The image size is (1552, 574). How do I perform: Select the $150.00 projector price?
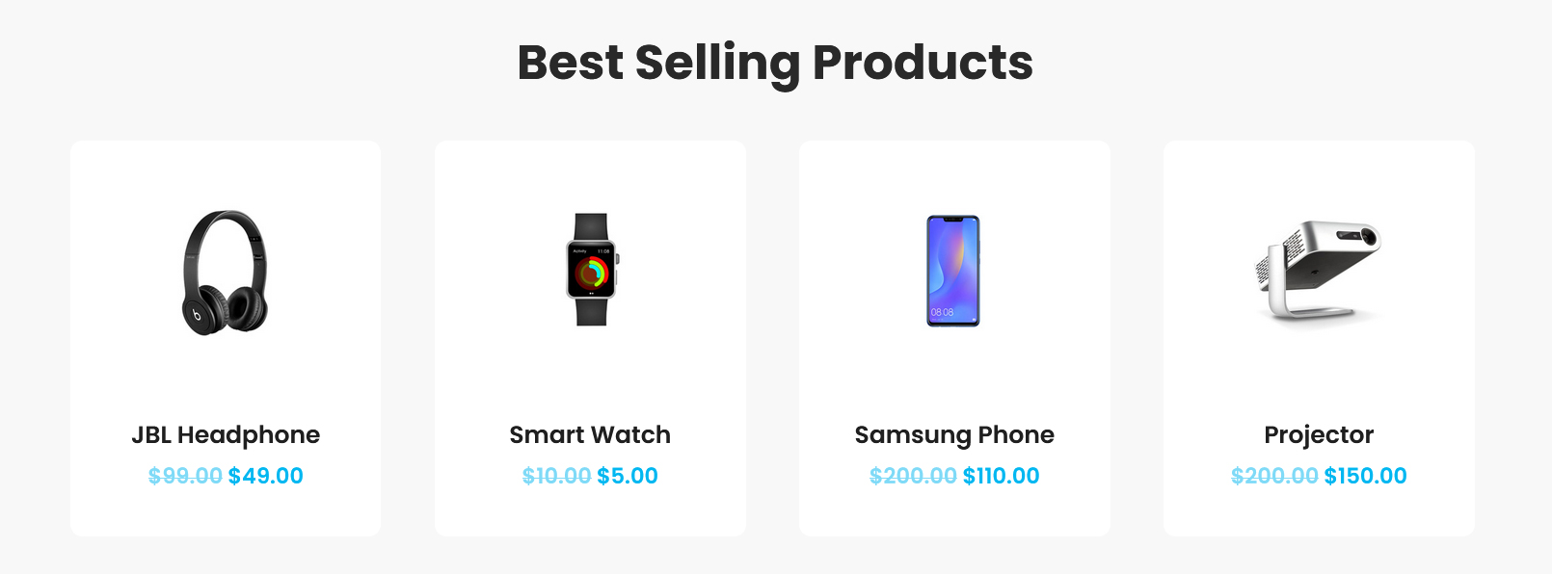pos(1365,476)
